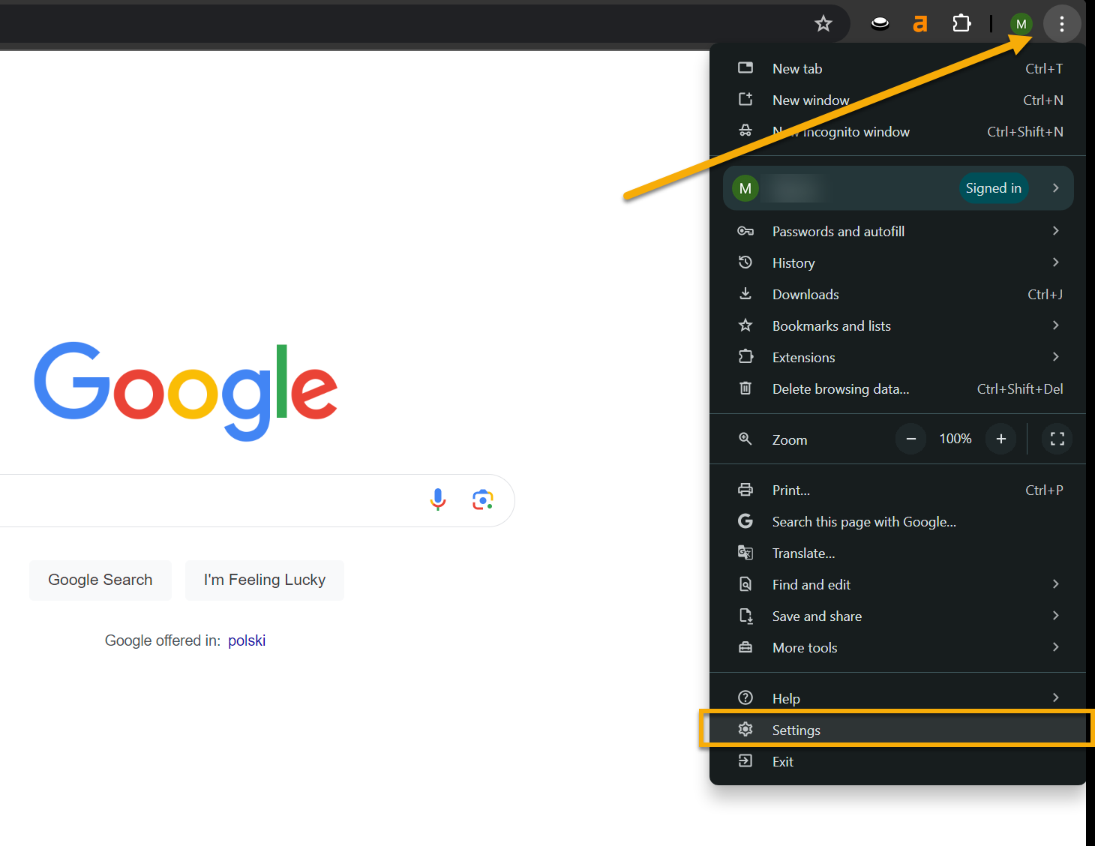Choose Print from the menu
Screen dimensions: 1095x846
(x=898, y=490)
